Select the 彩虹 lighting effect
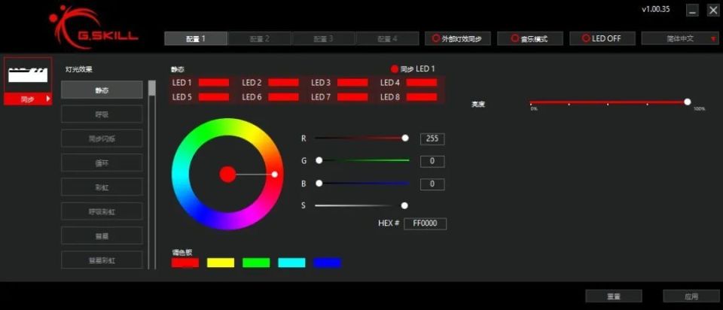723x310 pixels. pyautogui.click(x=102, y=187)
